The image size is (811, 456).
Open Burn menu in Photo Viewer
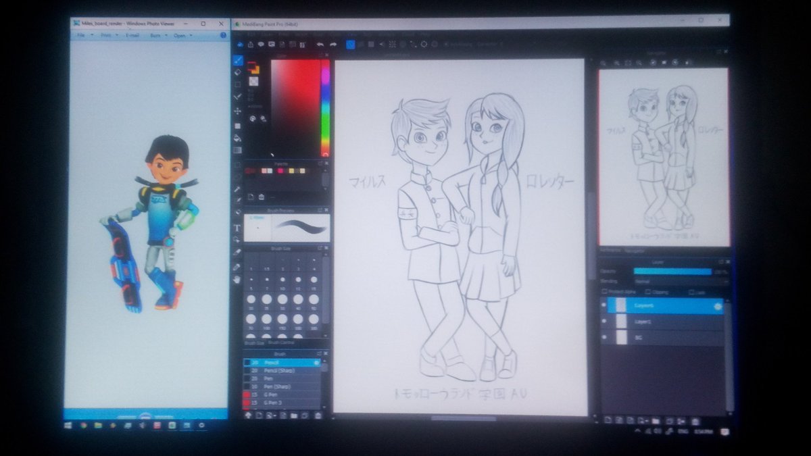click(x=157, y=35)
